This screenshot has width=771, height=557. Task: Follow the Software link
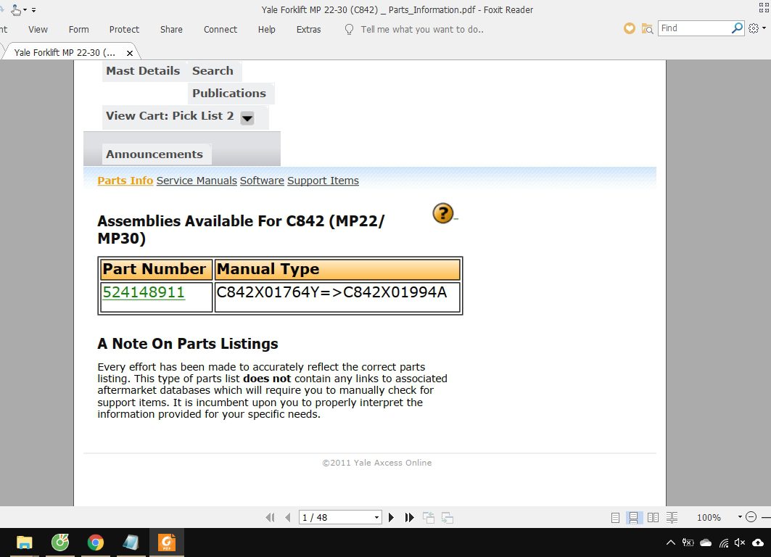[262, 181]
